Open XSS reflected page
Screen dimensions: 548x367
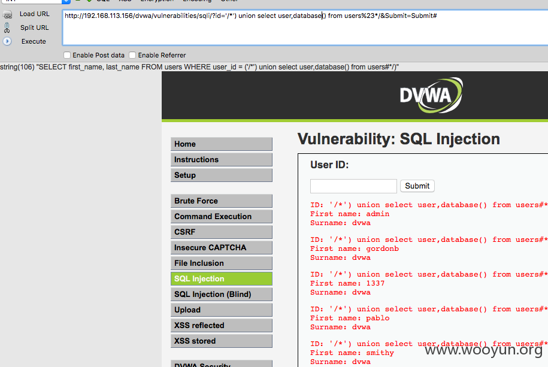point(222,326)
